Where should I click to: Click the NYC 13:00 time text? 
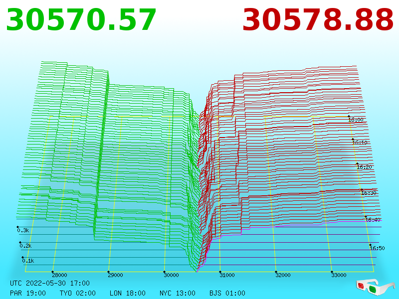[178, 293]
